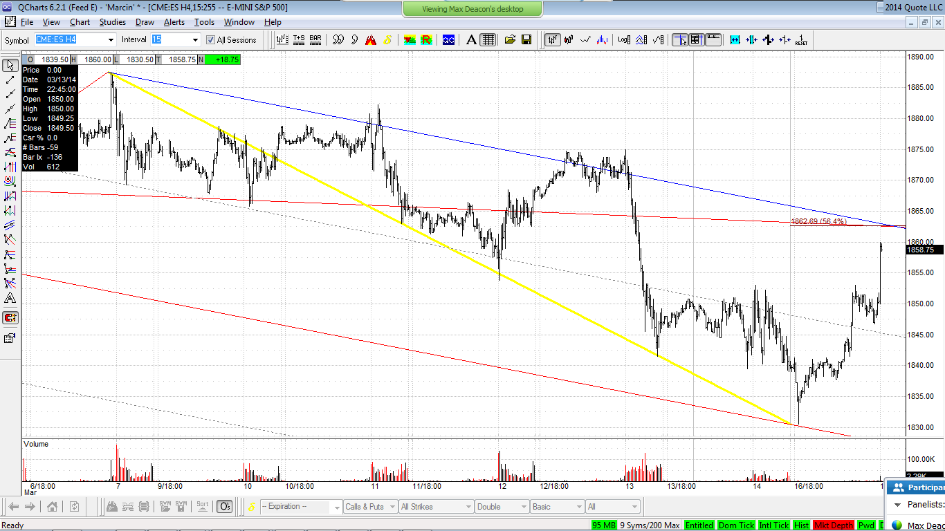
Task: Open the Draw menu
Action: coord(145,22)
